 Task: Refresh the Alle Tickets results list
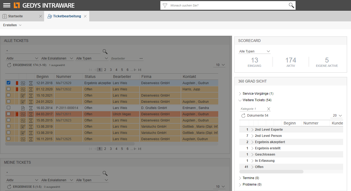[9, 65]
